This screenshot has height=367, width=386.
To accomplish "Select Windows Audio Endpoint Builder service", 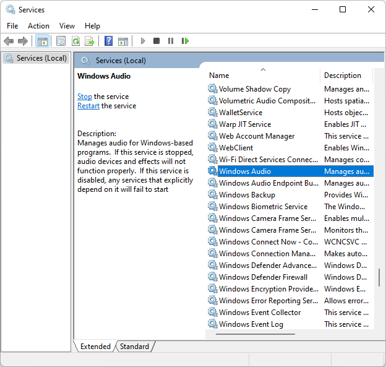I will (290, 183).
